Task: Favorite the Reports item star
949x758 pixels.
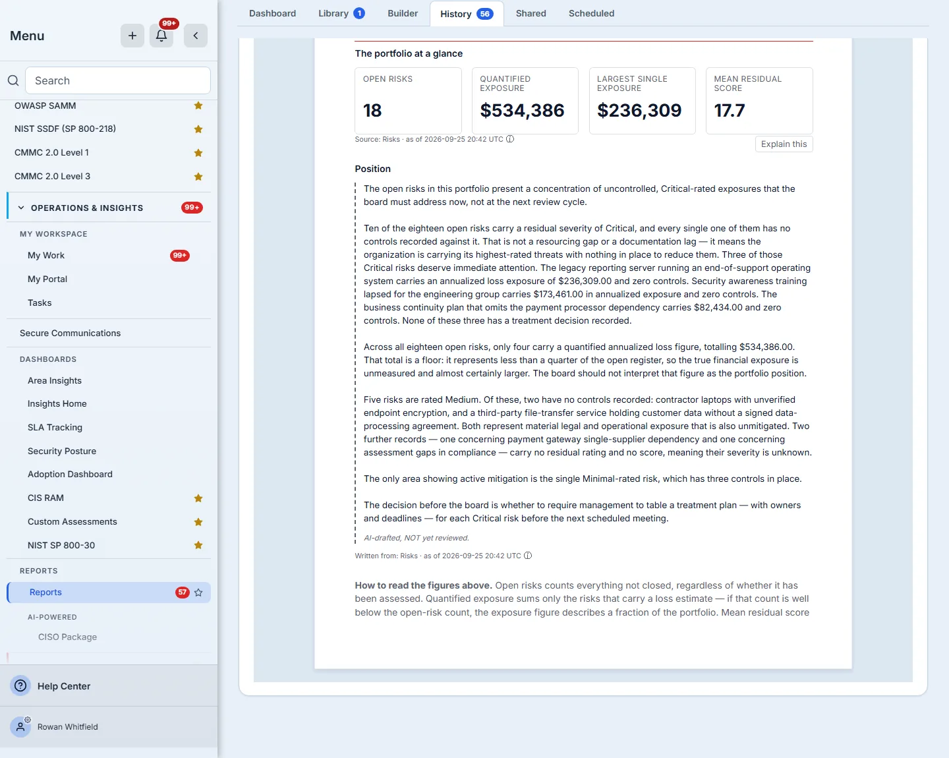Action: [x=198, y=593]
